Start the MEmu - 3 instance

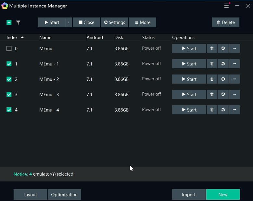189,94
